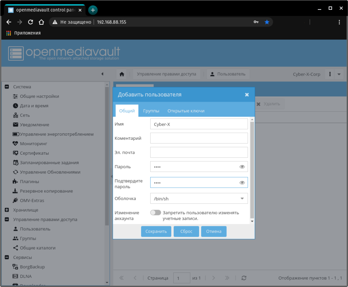
Task: Open the Открытые ключи tab
Action: click(186, 111)
